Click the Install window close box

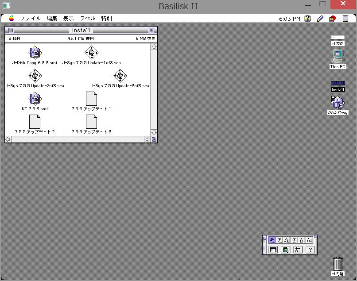coord(11,30)
